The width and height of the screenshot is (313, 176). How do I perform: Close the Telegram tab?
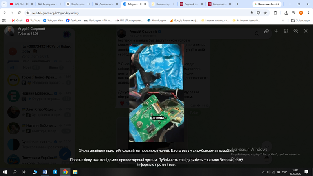pyautogui.click(x=145, y=4)
